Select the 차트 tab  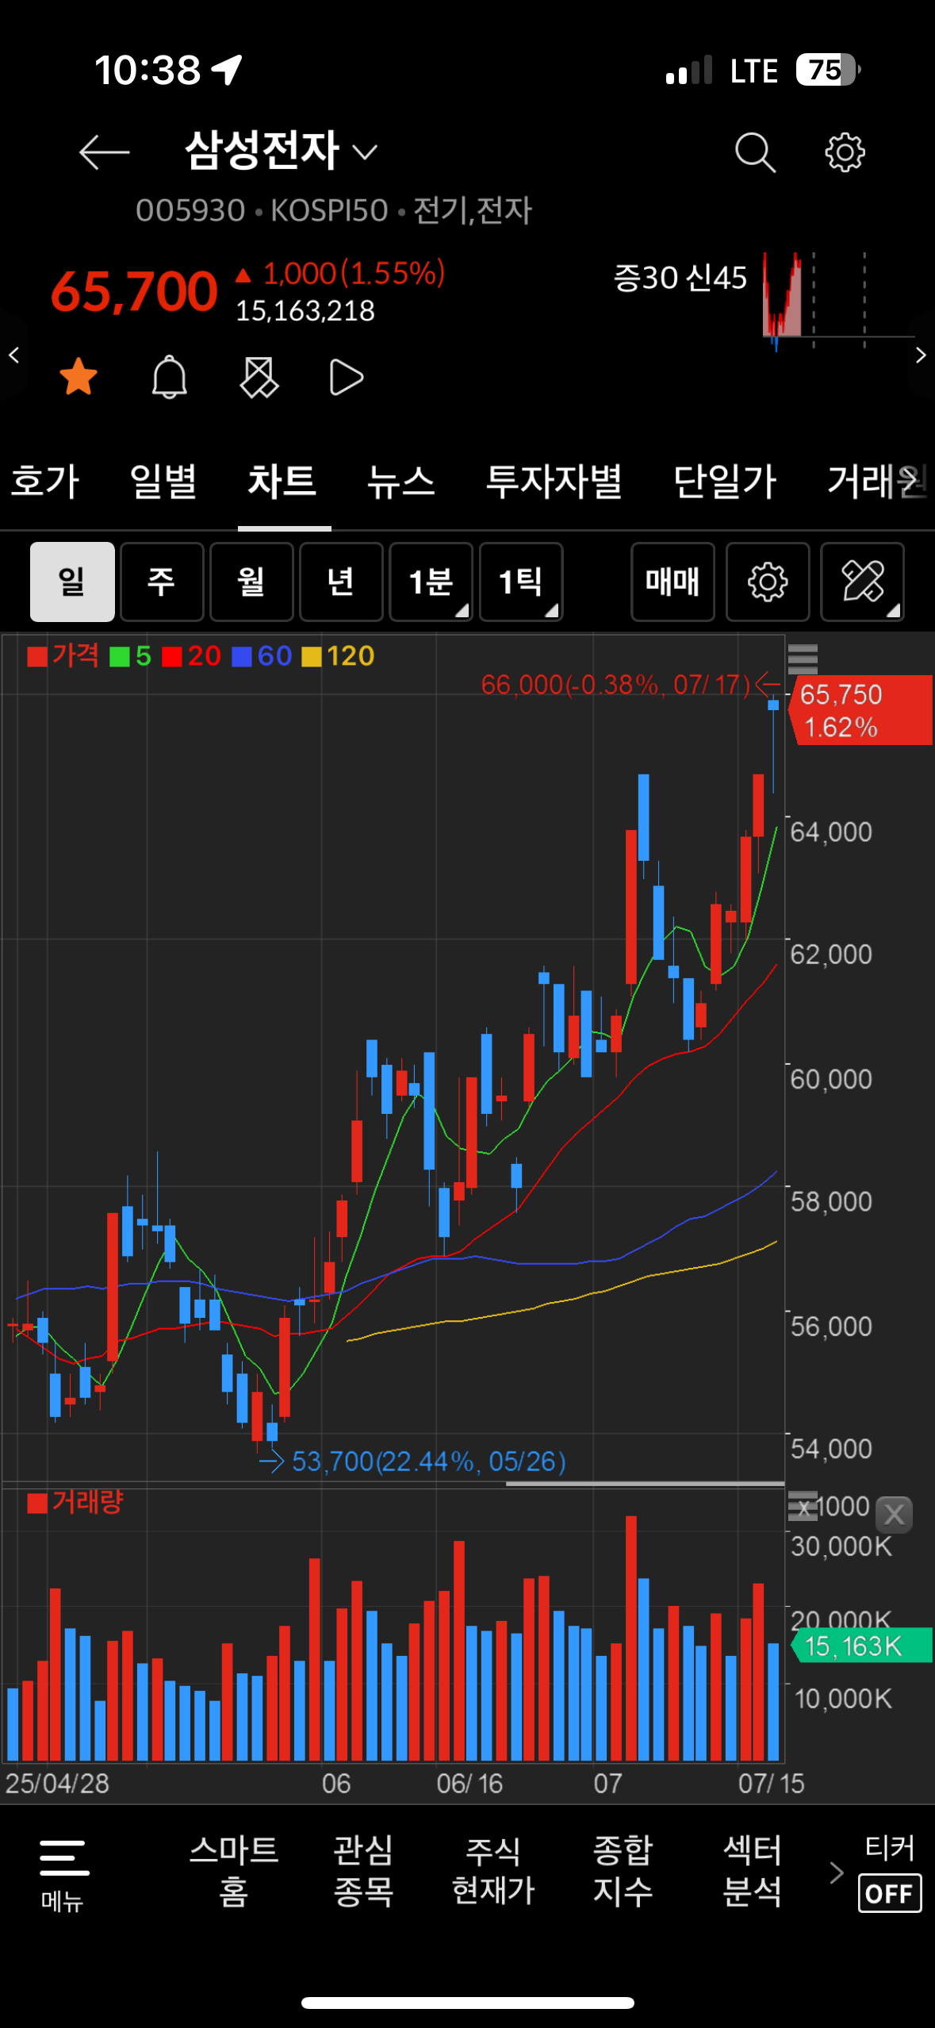pos(282,482)
